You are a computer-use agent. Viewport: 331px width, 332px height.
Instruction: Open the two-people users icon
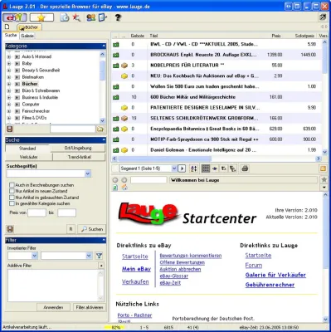pyautogui.click(x=91, y=17)
